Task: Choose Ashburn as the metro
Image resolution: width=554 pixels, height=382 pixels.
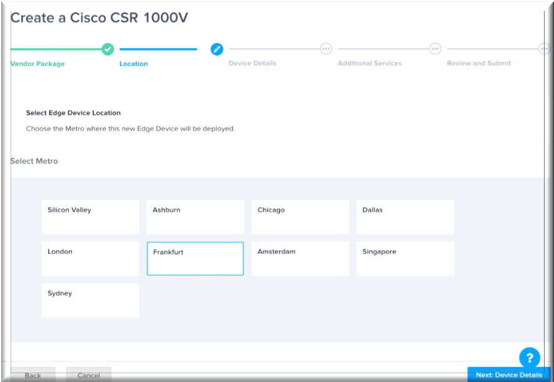Action: (195, 217)
